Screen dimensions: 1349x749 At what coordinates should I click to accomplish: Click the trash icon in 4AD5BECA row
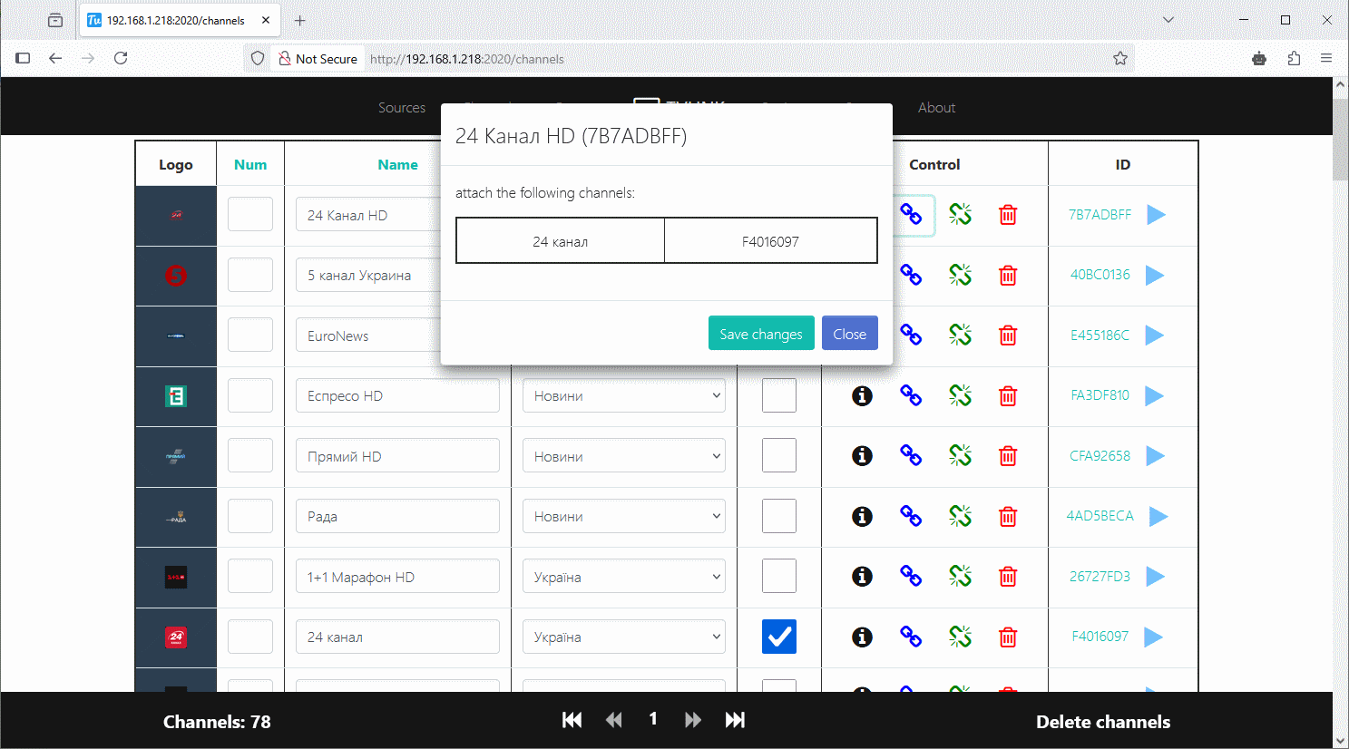1008,516
